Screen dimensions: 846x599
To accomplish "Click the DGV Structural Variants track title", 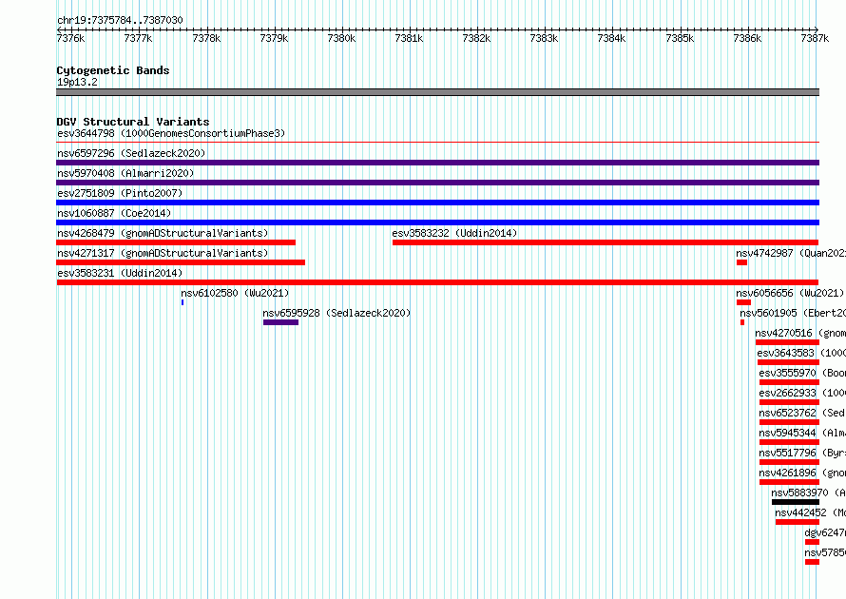I will [133, 122].
